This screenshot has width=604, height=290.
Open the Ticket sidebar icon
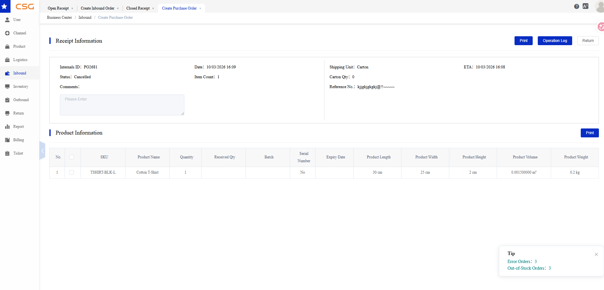(7, 153)
